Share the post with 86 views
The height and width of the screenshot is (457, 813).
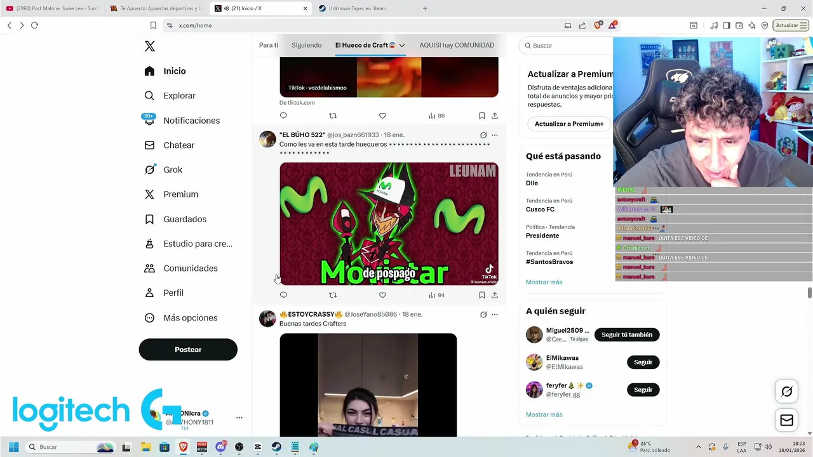pos(495,116)
